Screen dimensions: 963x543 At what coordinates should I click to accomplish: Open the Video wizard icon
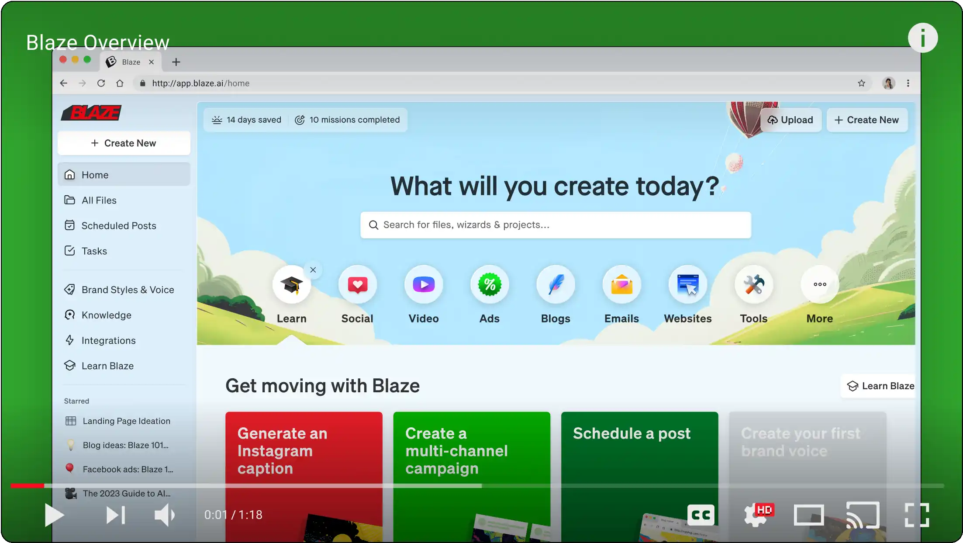pyautogui.click(x=423, y=284)
